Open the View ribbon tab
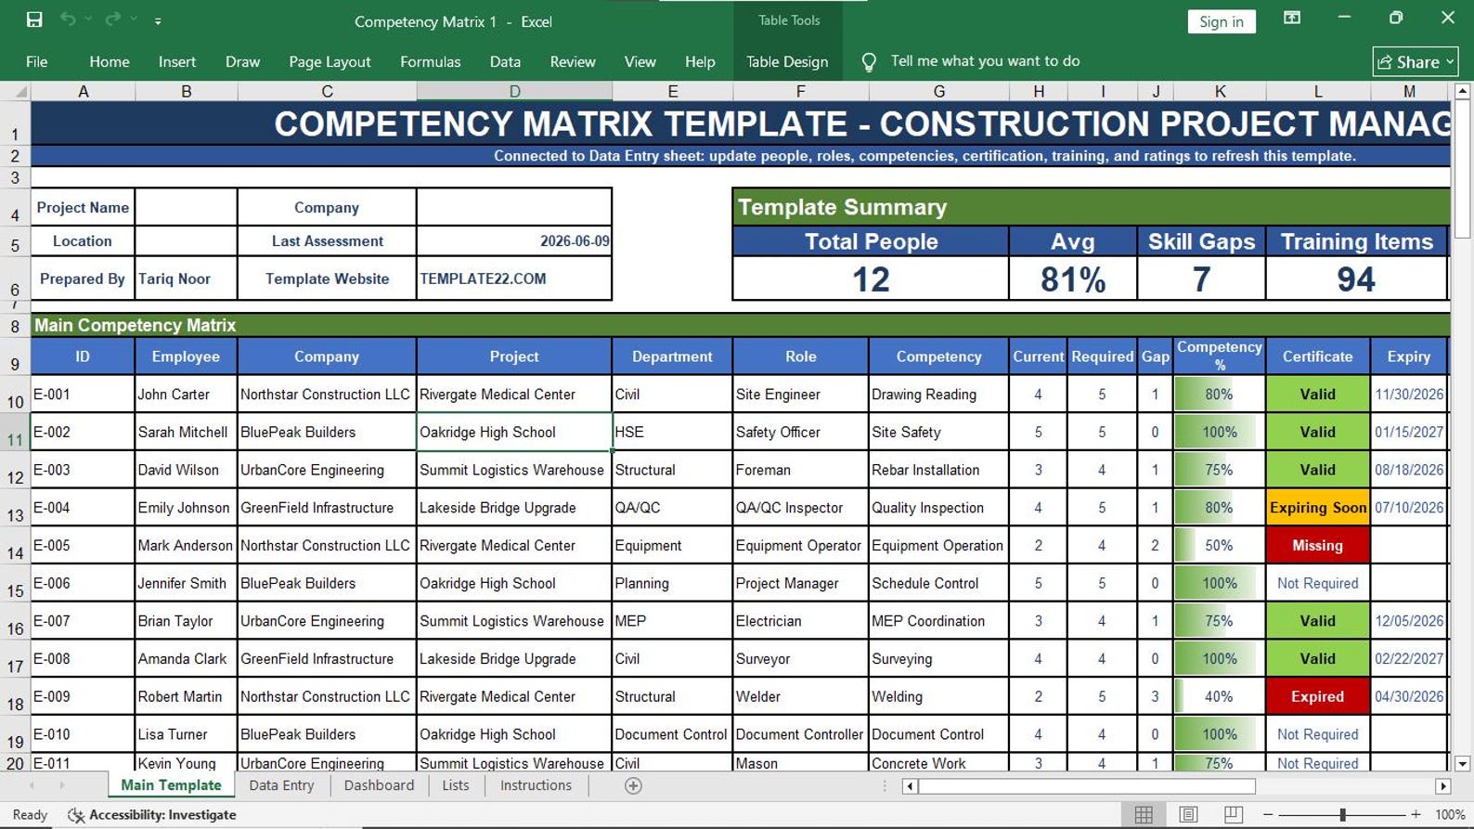The image size is (1474, 829). (x=640, y=61)
